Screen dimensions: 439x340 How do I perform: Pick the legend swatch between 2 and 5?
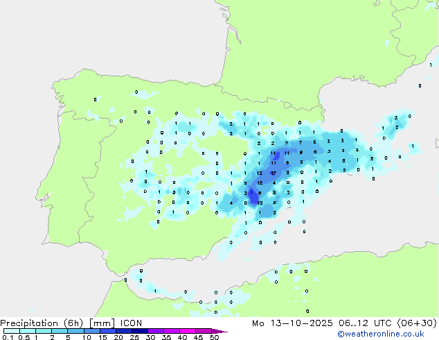60,331
